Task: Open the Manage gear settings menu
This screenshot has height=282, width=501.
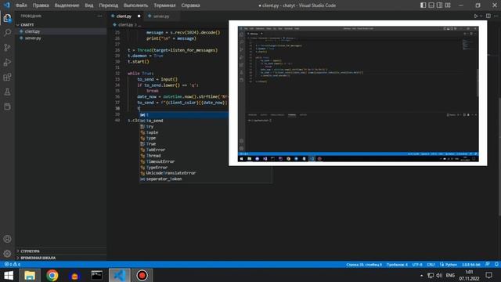Action: coord(7,254)
